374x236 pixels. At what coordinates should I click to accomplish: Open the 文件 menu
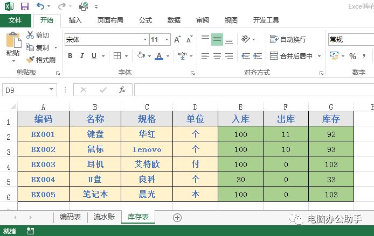(x=15, y=20)
